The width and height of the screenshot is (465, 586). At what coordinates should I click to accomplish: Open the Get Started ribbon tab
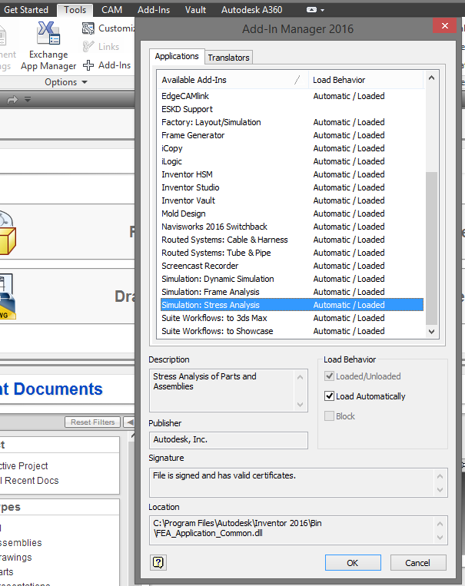pos(26,10)
